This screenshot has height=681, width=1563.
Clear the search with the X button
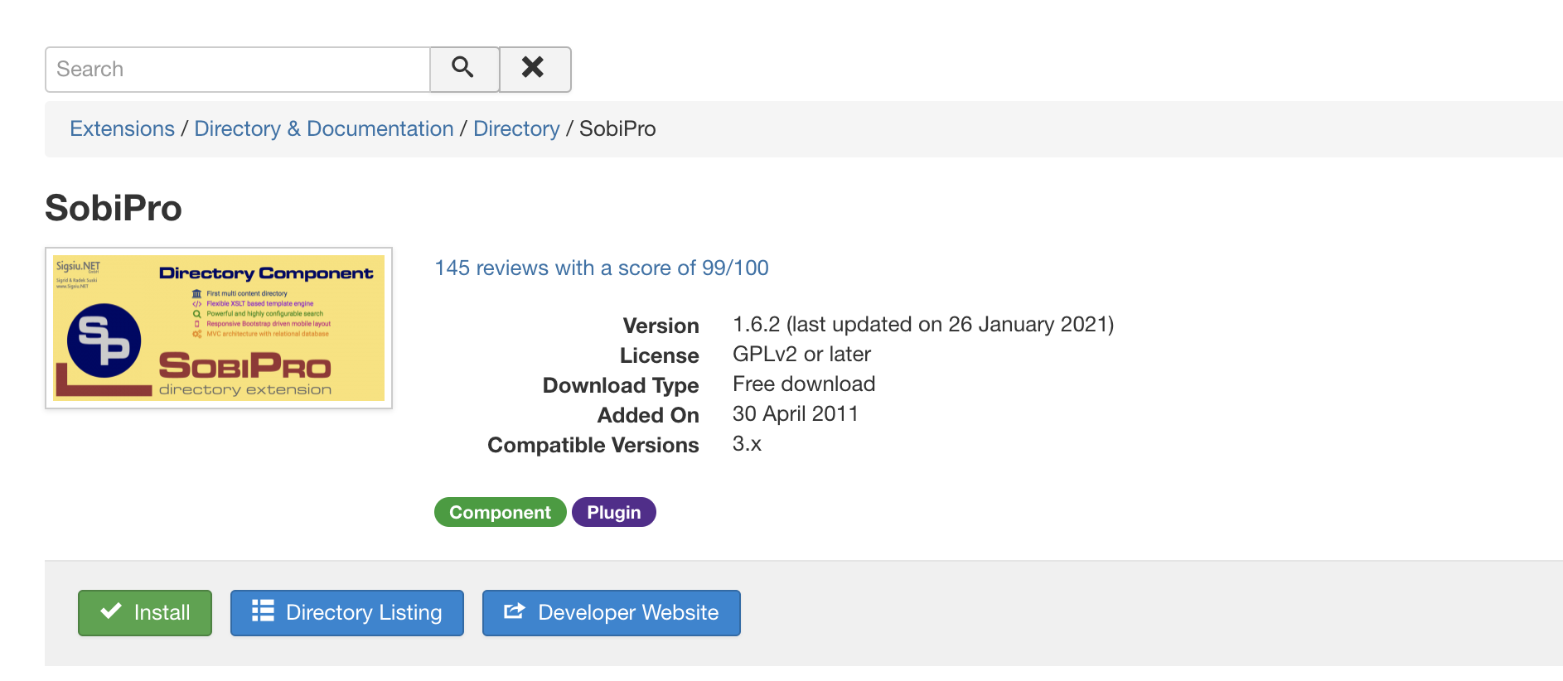pos(534,69)
